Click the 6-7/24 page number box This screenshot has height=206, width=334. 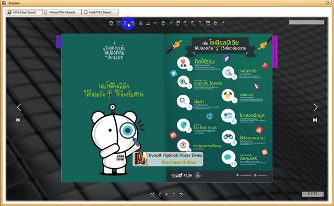pyautogui.click(x=313, y=194)
